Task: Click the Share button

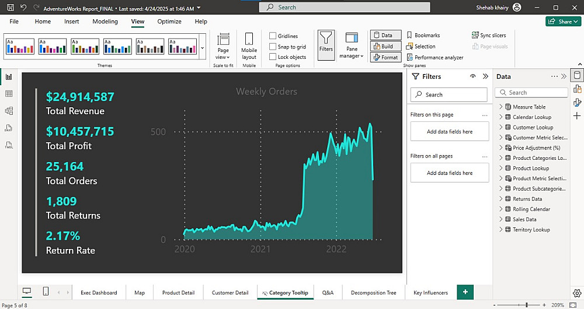Action: click(x=563, y=21)
